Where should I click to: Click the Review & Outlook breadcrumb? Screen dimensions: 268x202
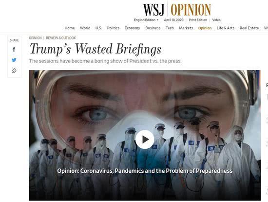click(61, 38)
